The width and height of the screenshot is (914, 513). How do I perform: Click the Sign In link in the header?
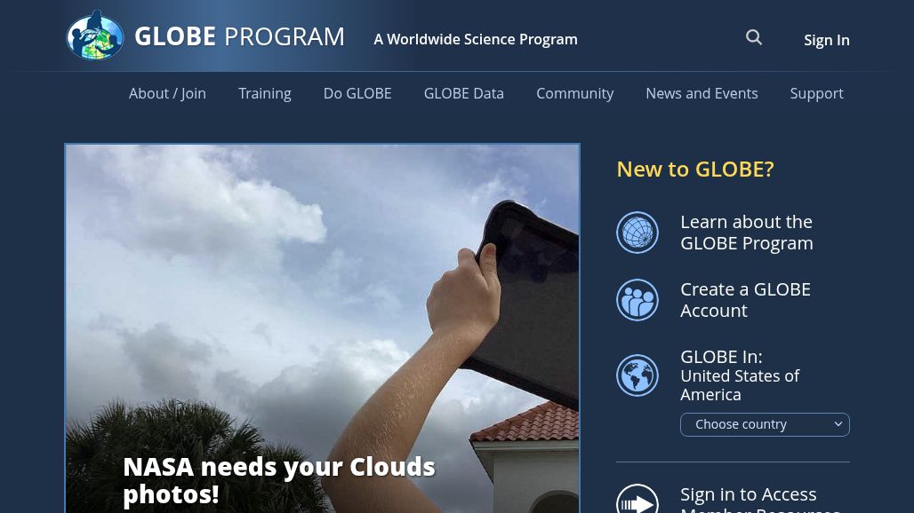pos(827,40)
